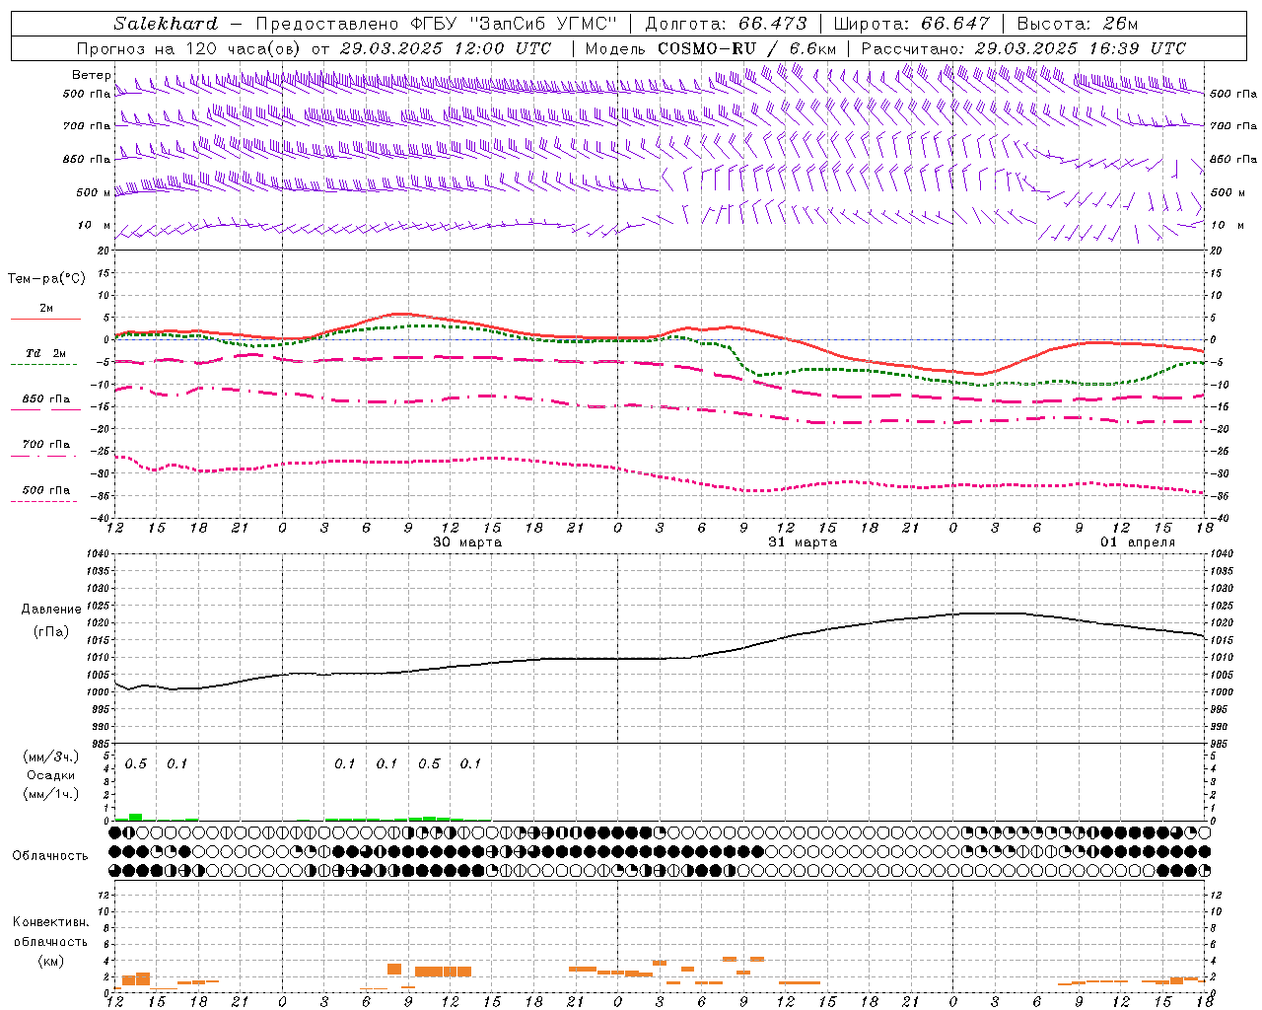The width and height of the screenshot is (1262, 1010).
Task: Click the "700 гПа" temperature legend entry
Action: 46,444
